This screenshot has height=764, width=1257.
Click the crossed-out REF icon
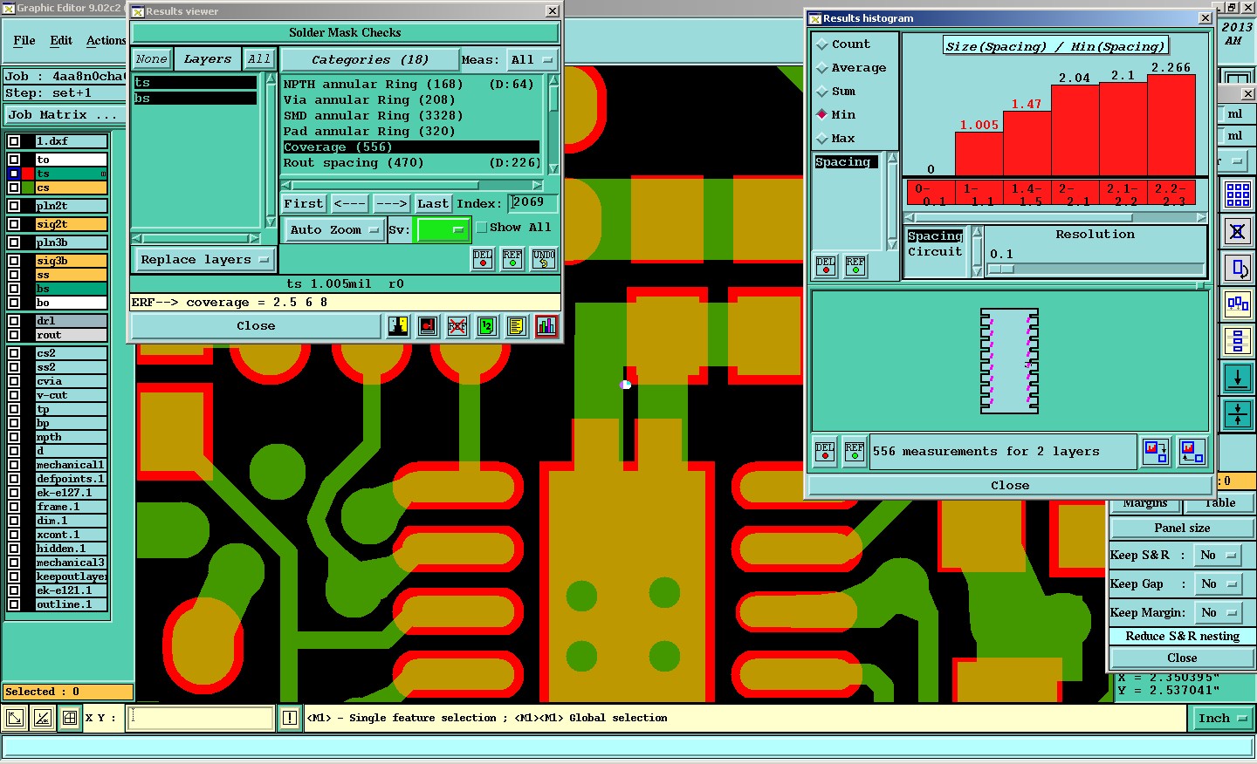pyautogui.click(x=457, y=326)
